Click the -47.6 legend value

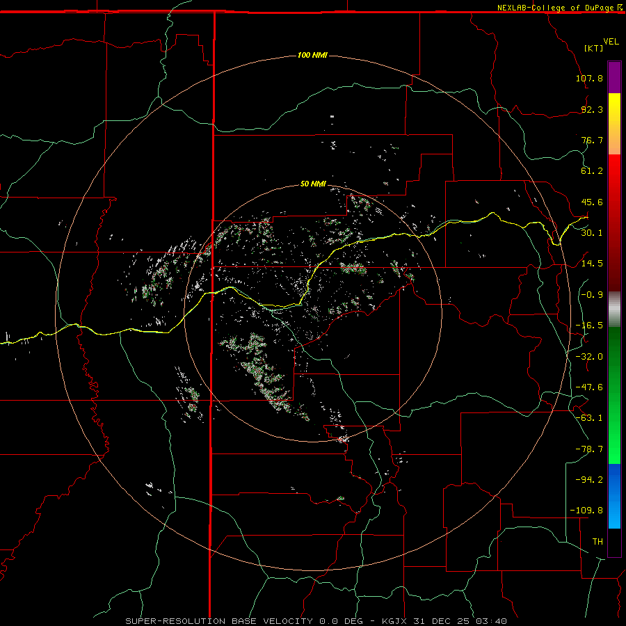click(x=589, y=387)
